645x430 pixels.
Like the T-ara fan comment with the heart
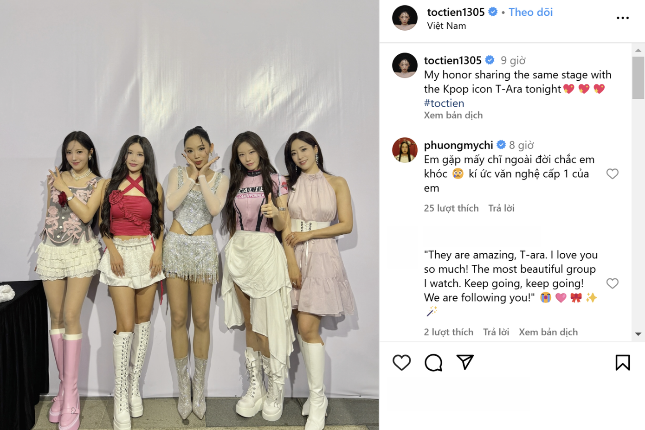pos(613,283)
